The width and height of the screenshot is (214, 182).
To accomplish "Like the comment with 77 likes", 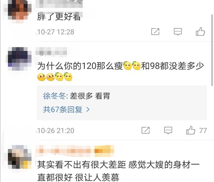I will [191, 130].
